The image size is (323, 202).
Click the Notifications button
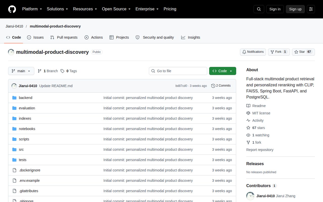[x=253, y=52]
